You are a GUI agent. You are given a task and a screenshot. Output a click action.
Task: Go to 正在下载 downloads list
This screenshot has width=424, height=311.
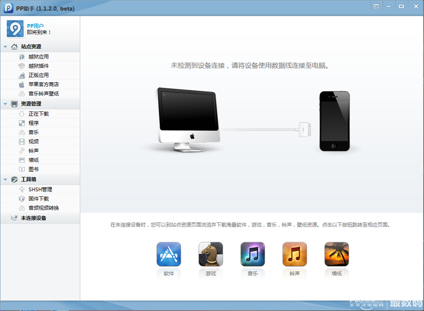point(38,114)
